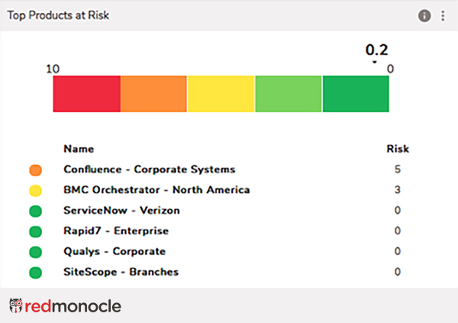
Task: Click the info icon in widget header
Action: pyautogui.click(x=424, y=15)
